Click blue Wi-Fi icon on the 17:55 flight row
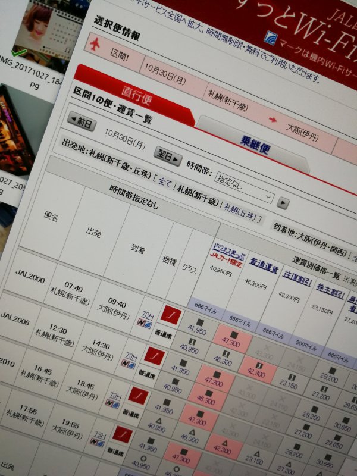 (x=101, y=443)
